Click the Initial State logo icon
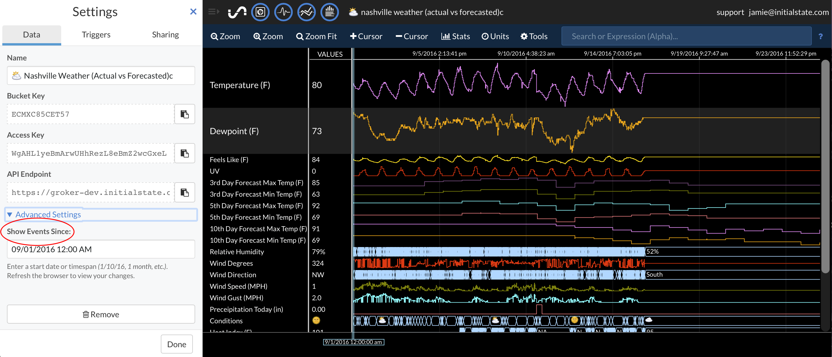This screenshot has width=832, height=357. click(237, 12)
